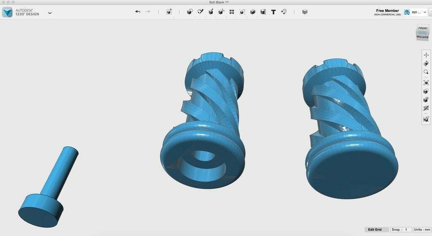Select the Pan navigation tool

coord(426,55)
